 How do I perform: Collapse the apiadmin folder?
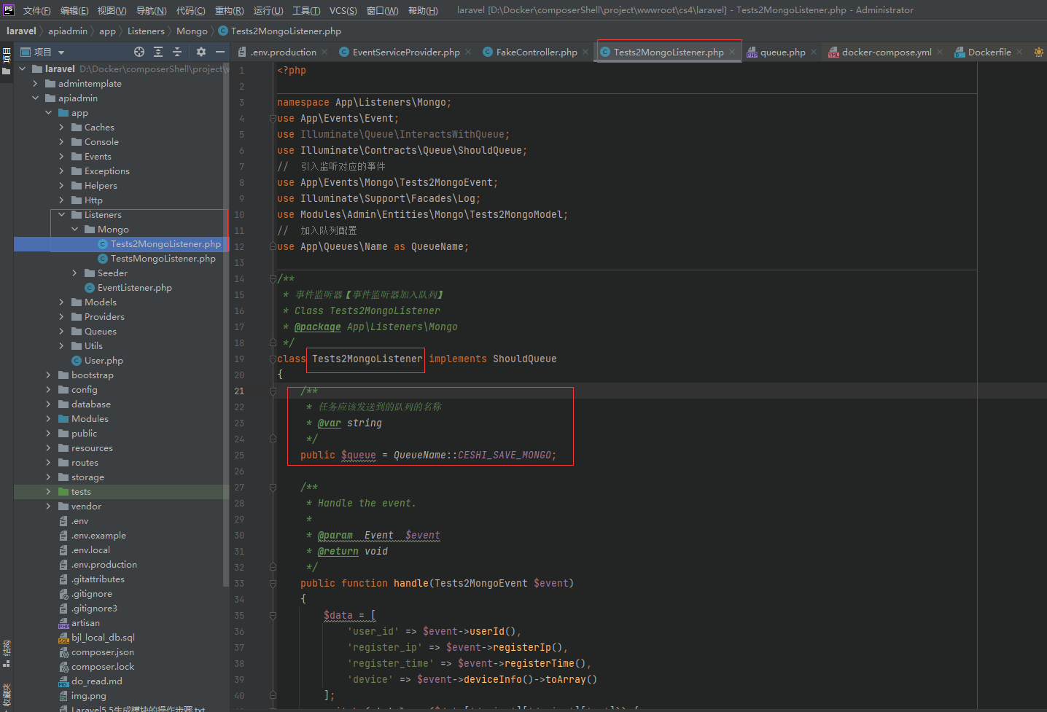[x=35, y=98]
